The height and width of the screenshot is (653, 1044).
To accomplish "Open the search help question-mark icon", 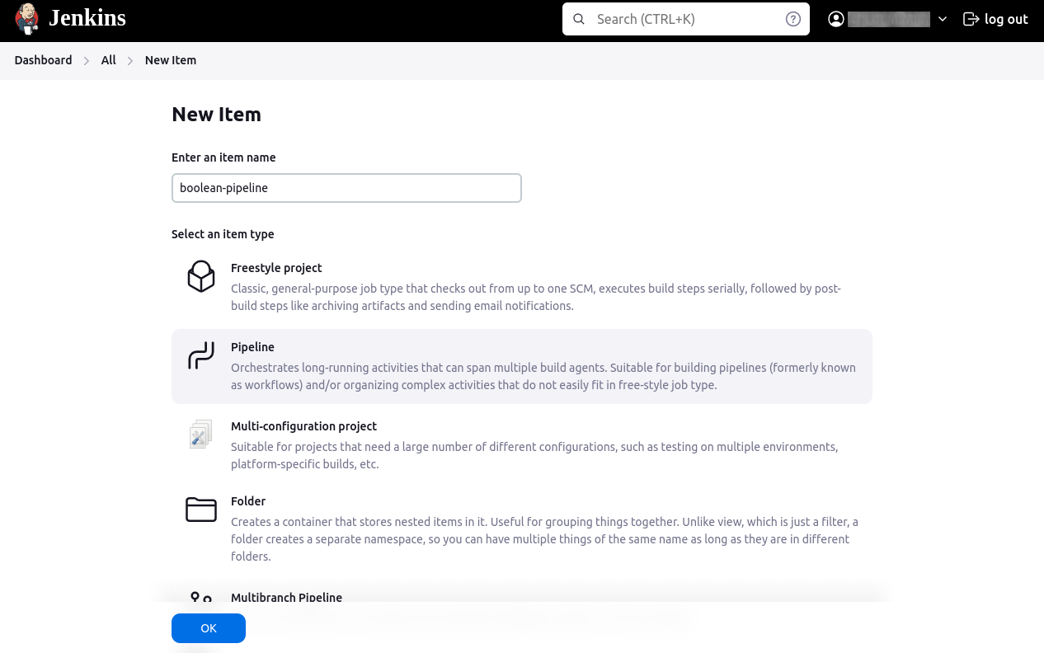I will point(793,19).
